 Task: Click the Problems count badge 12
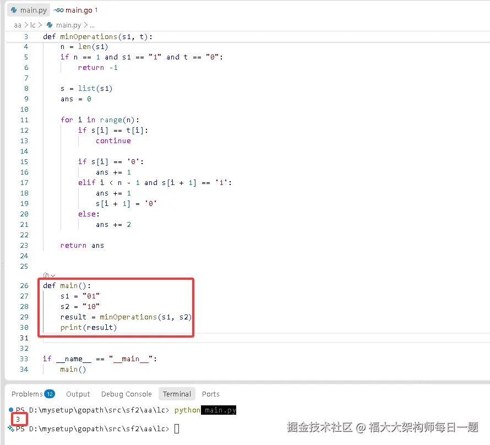click(50, 394)
